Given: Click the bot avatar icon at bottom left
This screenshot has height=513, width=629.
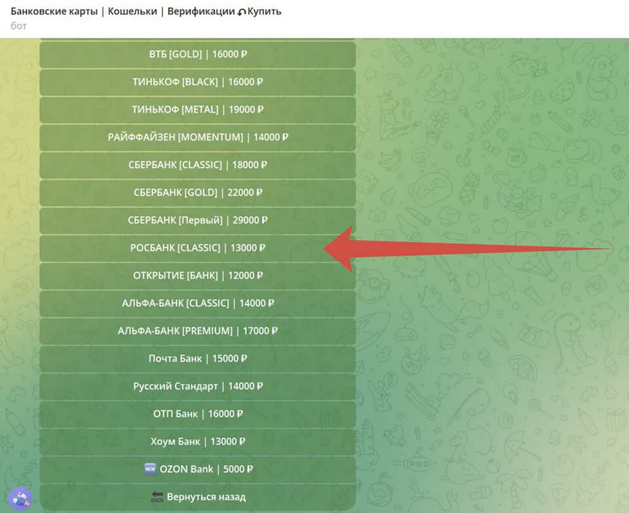Looking at the screenshot, I should point(20,498).
